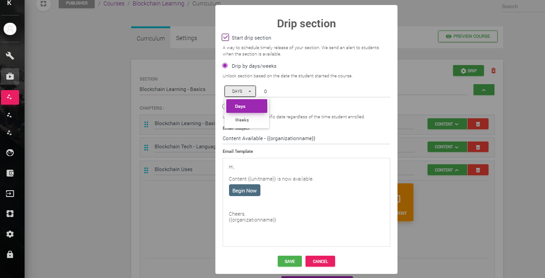Click the PREVIEW COURSE button
The image size is (545, 278).
[x=468, y=36]
